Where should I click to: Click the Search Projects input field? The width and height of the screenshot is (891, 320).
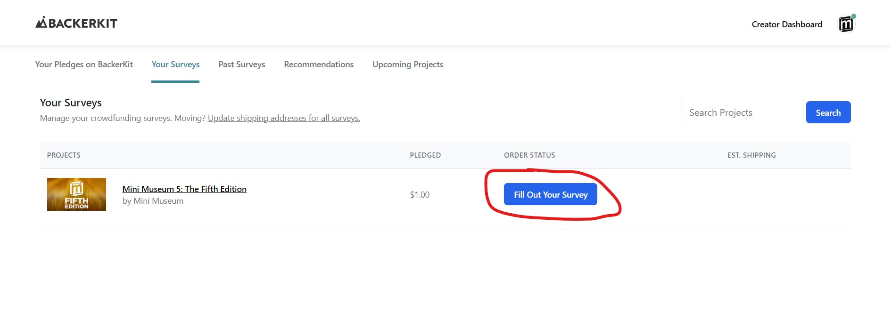(x=742, y=112)
